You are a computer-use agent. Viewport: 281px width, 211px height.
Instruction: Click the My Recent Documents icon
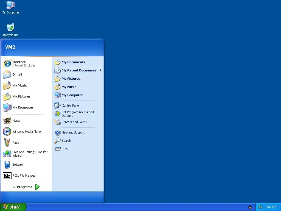[58, 70]
